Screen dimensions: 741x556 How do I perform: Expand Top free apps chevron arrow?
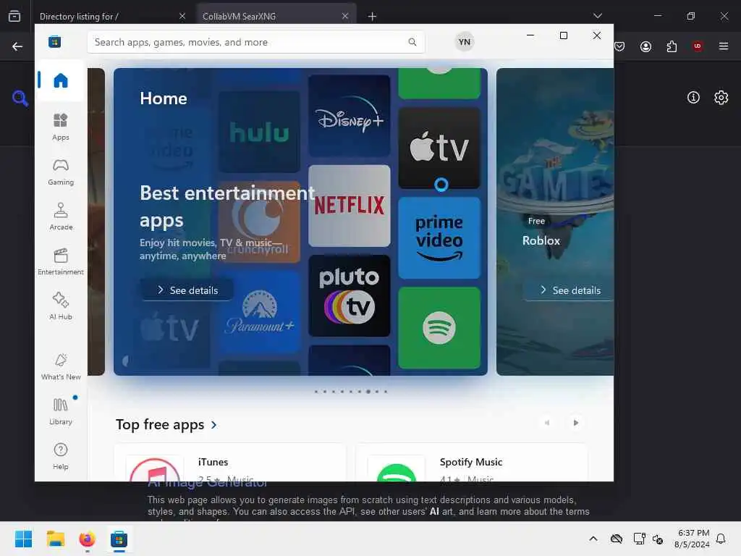point(213,425)
